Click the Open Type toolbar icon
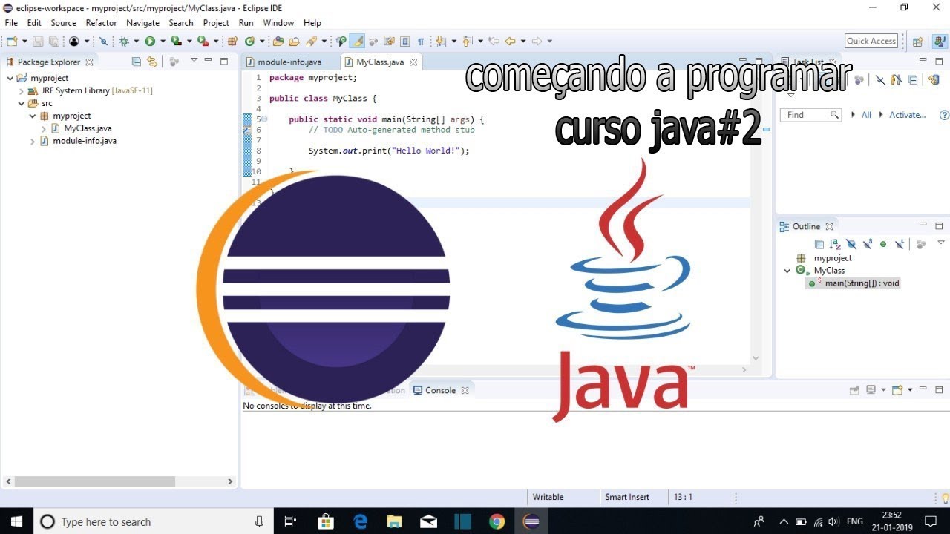950x534 pixels. tap(278, 41)
